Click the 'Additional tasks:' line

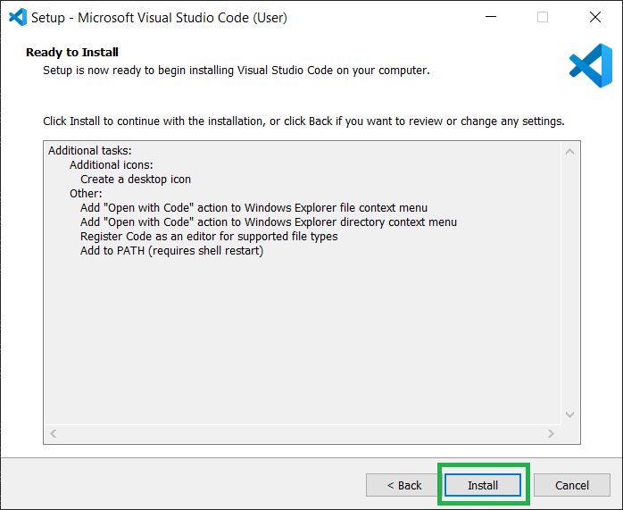(x=90, y=151)
